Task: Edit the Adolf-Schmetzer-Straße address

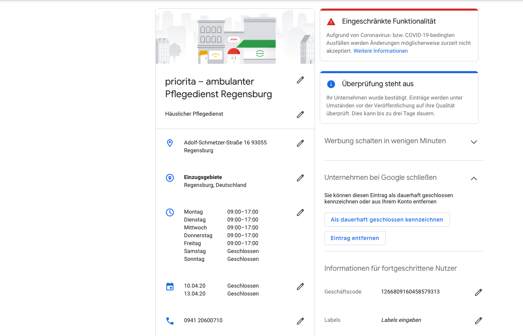Action: point(300,143)
